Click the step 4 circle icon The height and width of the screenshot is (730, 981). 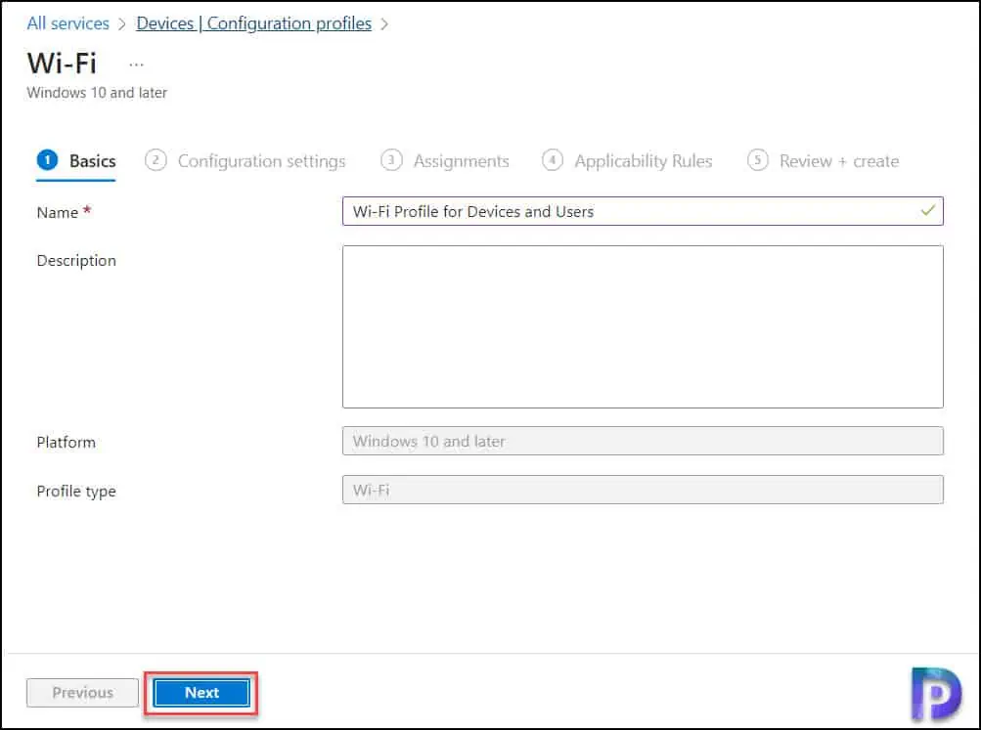(x=553, y=160)
